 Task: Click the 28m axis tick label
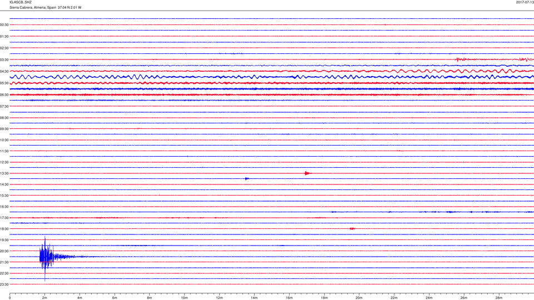click(x=498, y=298)
